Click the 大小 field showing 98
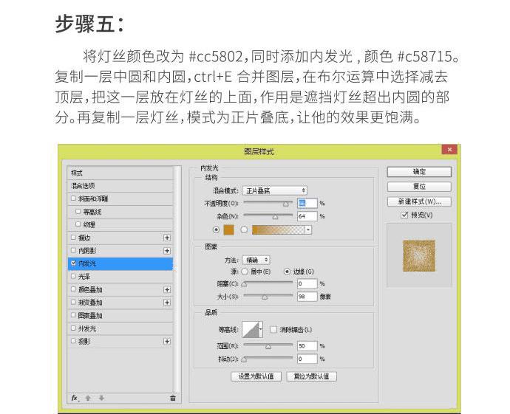Viewport: 510px width, 414px height. (307, 297)
